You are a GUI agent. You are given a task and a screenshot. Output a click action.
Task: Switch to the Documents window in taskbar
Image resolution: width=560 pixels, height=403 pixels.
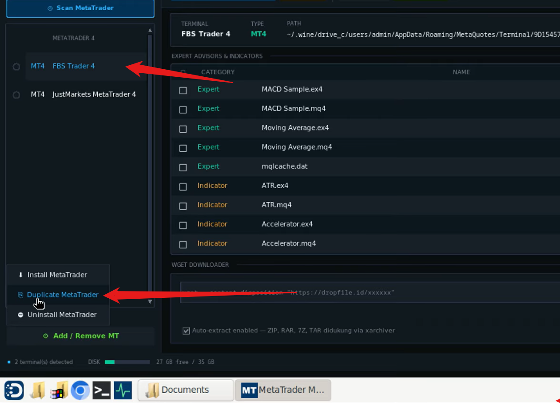(x=186, y=390)
